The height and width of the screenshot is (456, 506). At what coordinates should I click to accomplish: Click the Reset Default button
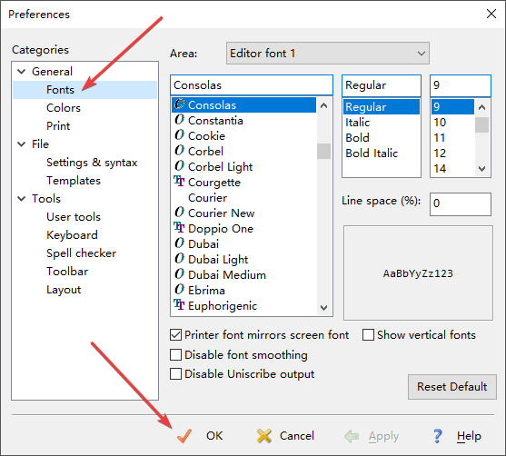click(451, 387)
